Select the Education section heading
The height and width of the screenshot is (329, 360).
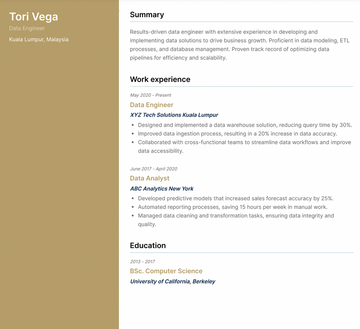pos(148,246)
